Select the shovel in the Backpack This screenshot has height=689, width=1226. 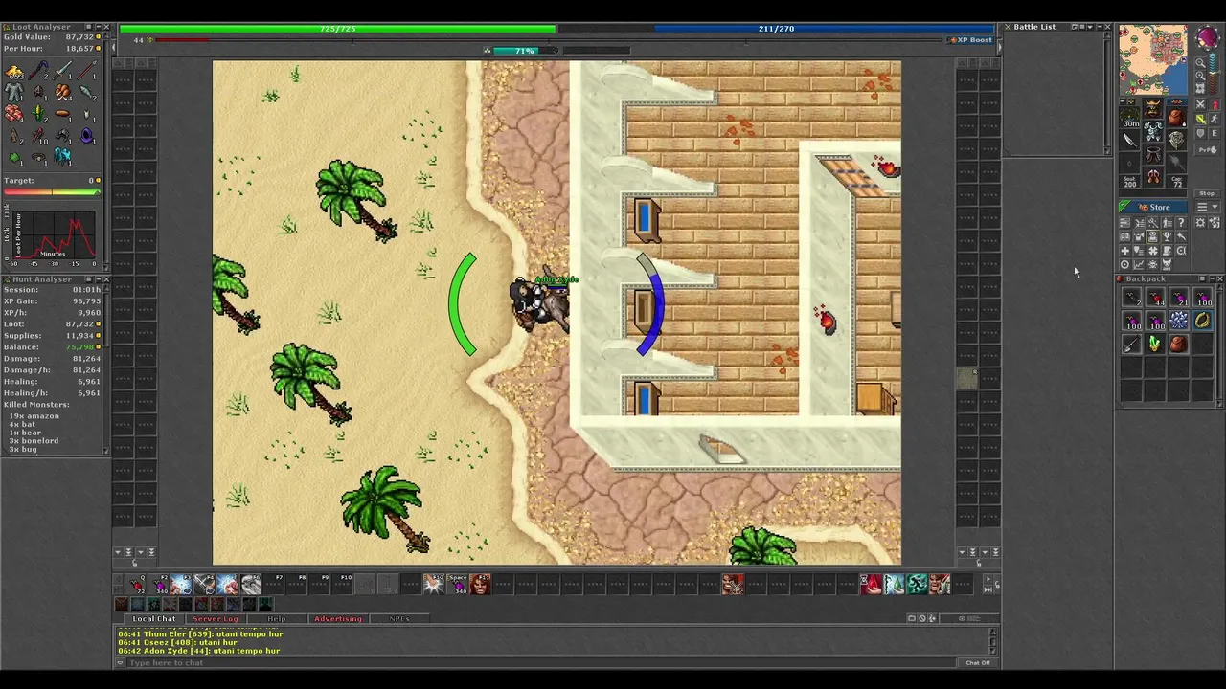point(1131,344)
